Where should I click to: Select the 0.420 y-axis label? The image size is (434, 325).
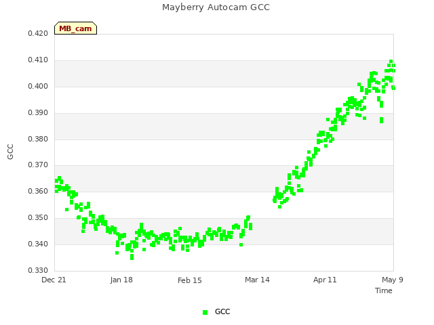[x=38, y=34]
